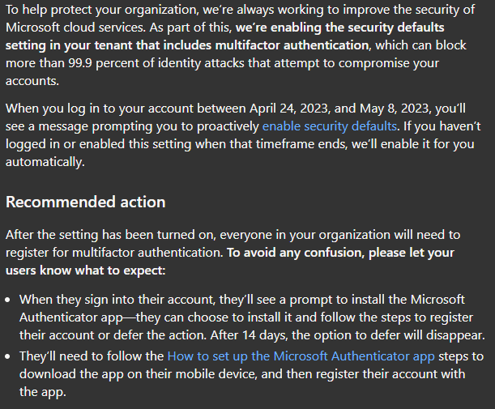Click 'the app.' at the end of last bullet
495x409 pixels.
(43, 392)
